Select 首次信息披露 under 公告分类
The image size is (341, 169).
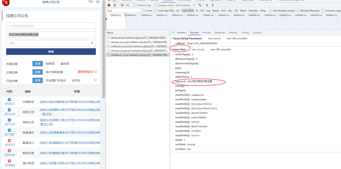[55, 72]
